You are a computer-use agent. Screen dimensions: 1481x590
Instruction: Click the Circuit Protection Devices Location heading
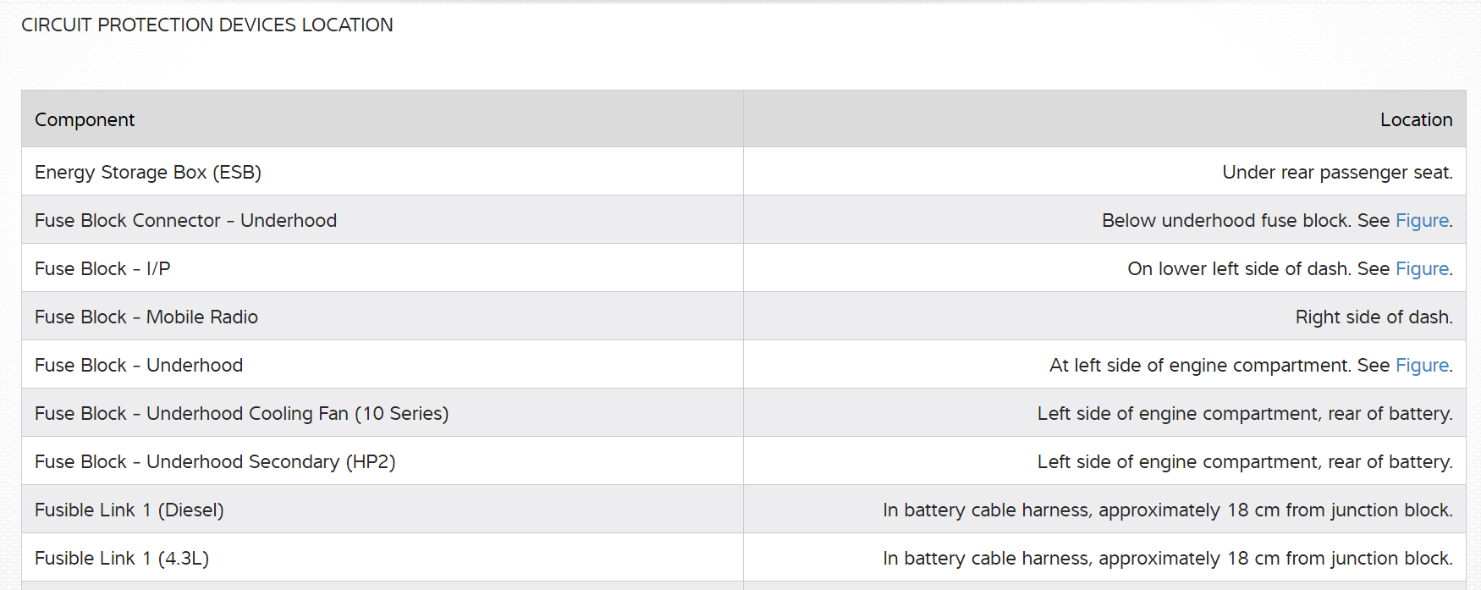click(207, 25)
